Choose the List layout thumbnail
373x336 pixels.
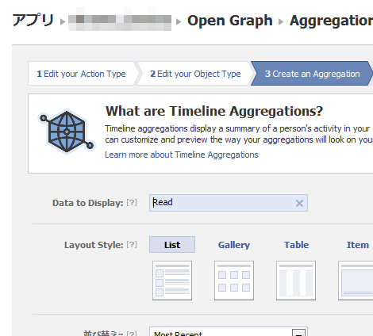tap(172, 281)
